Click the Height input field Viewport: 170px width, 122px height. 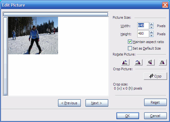[x=143, y=34]
